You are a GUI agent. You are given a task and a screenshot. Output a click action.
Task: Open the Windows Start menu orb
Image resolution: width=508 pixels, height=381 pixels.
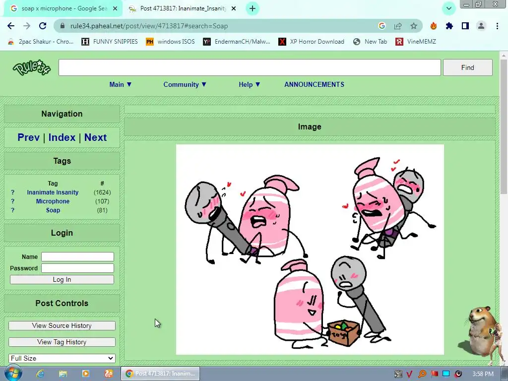click(13, 373)
